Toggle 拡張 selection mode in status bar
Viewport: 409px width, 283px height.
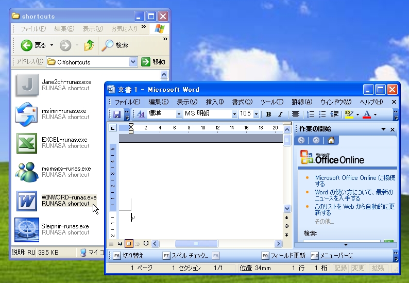click(x=378, y=268)
